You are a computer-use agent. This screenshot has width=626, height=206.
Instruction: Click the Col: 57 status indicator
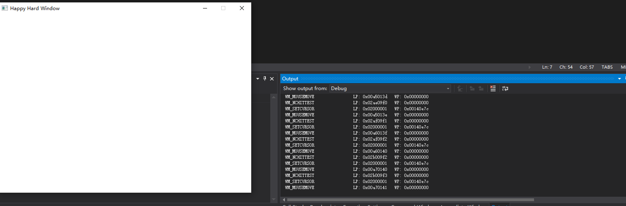click(x=587, y=67)
